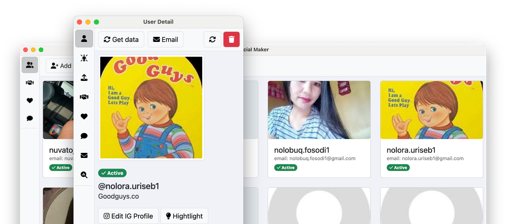Open the envelope icon in User Detail sidebar
Image resolution: width=506 pixels, height=224 pixels.
84,155
